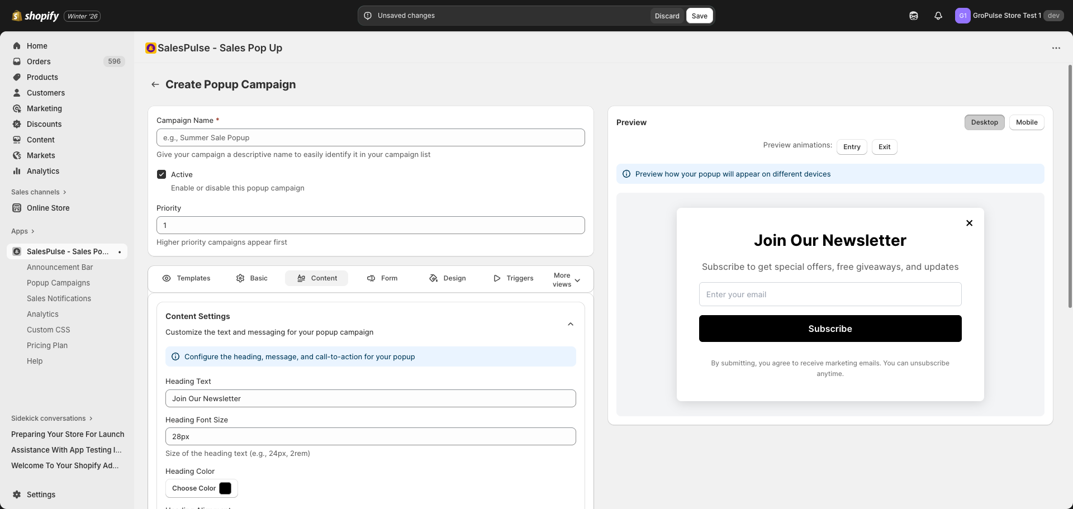Switch preview to Mobile
1073x509 pixels.
(1026, 122)
